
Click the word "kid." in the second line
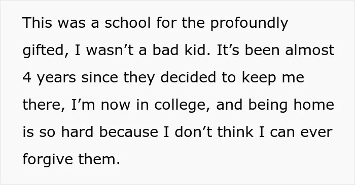click(197, 50)
